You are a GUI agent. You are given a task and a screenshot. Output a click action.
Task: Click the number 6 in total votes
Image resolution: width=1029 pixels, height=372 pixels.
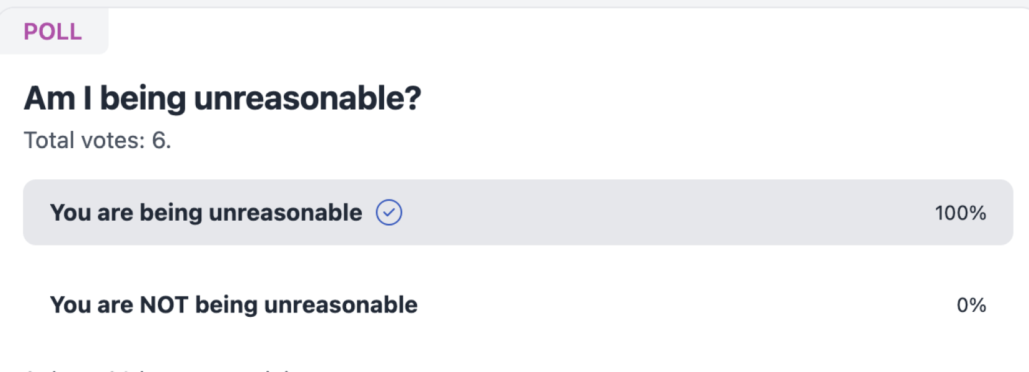click(x=159, y=141)
